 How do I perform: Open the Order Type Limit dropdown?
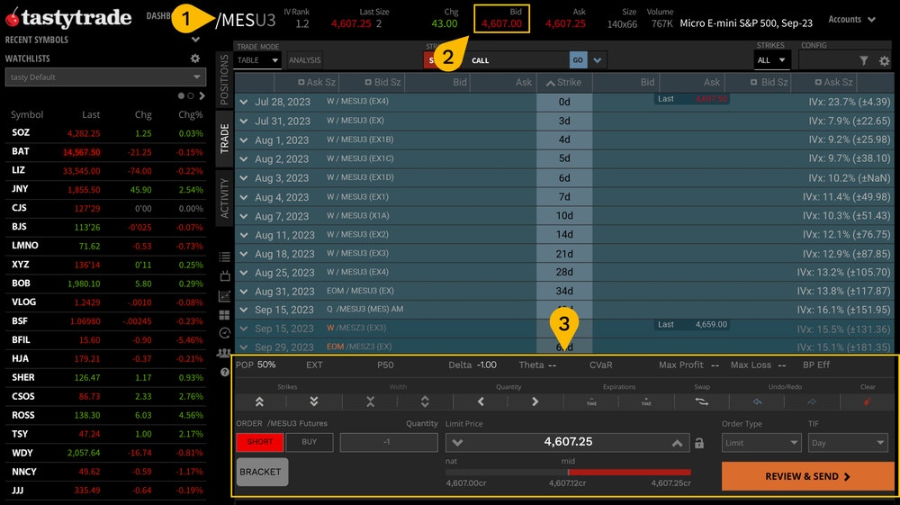click(x=761, y=443)
